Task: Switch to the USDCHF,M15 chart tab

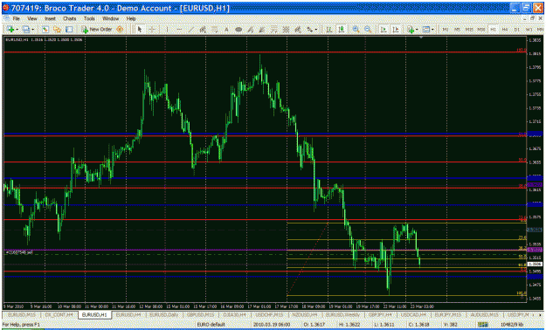Action: [x=269, y=314]
